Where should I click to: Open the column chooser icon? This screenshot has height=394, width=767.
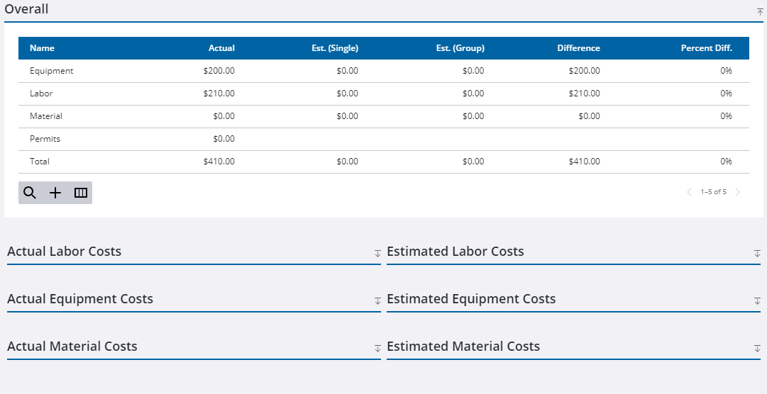pyautogui.click(x=81, y=193)
